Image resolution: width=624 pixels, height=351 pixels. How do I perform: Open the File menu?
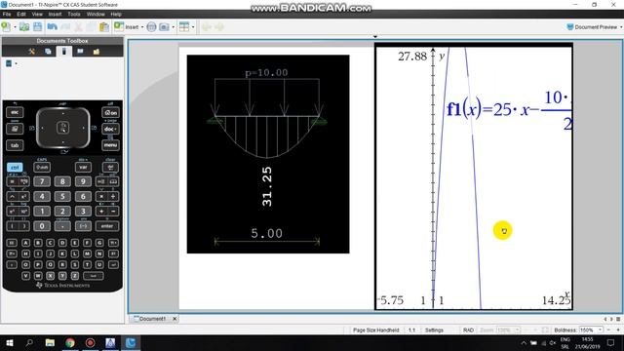click(7, 14)
